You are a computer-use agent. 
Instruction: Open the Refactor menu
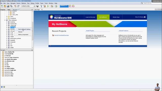(24, 3)
